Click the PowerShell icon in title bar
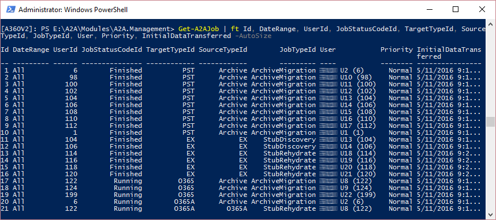Viewport: 496px width, 220px height. pos(11,10)
